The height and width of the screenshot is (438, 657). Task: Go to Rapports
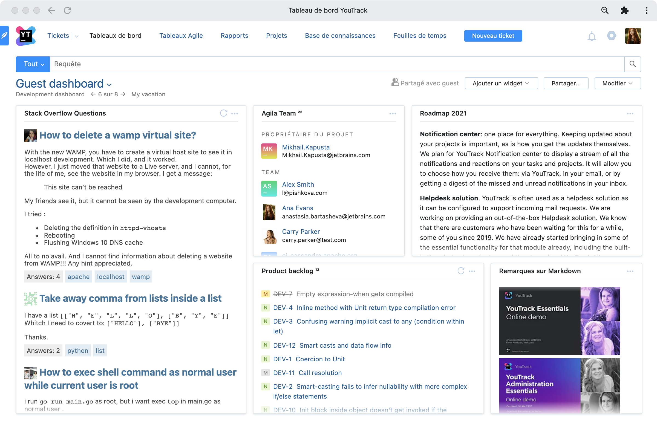pyautogui.click(x=234, y=36)
